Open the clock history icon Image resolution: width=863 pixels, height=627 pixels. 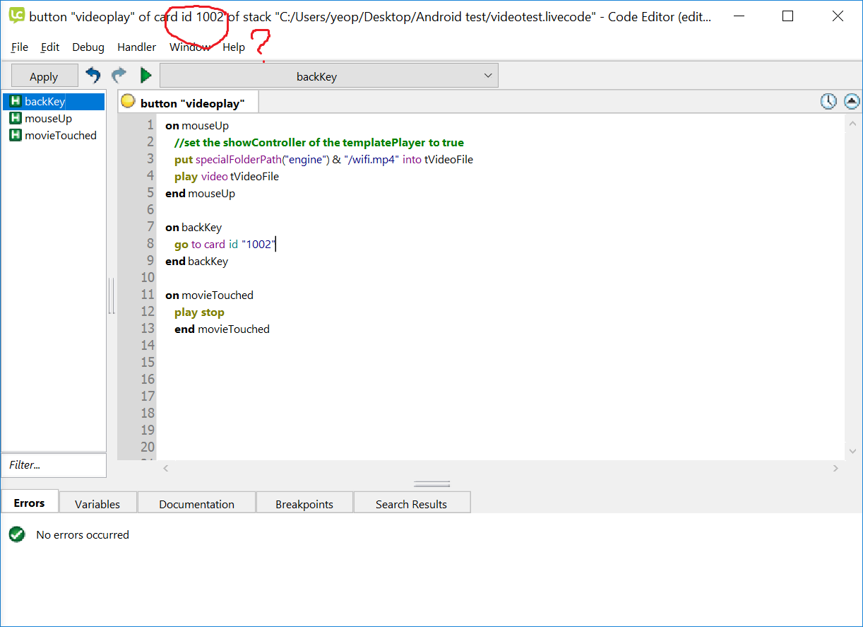tap(828, 102)
